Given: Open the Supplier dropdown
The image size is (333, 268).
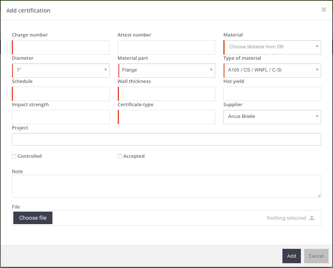Looking at the screenshot, I should point(272,116).
